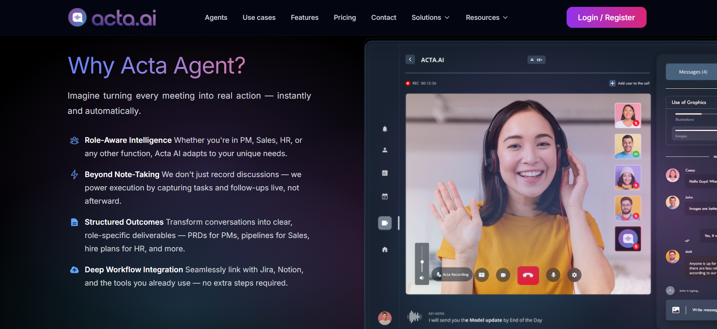This screenshot has width=717, height=329.
Task: Select the Acta agent participant thumbnail
Action: (628, 239)
